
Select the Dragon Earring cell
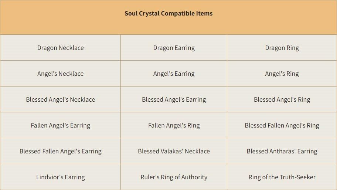(174, 48)
